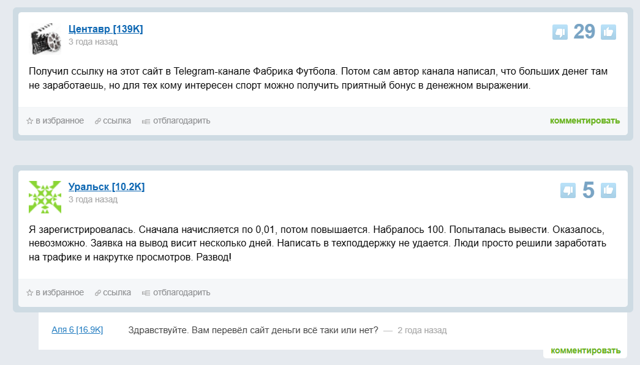Click комментировать below Аля 6's comment

pyautogui.click(x=585, y=350)
